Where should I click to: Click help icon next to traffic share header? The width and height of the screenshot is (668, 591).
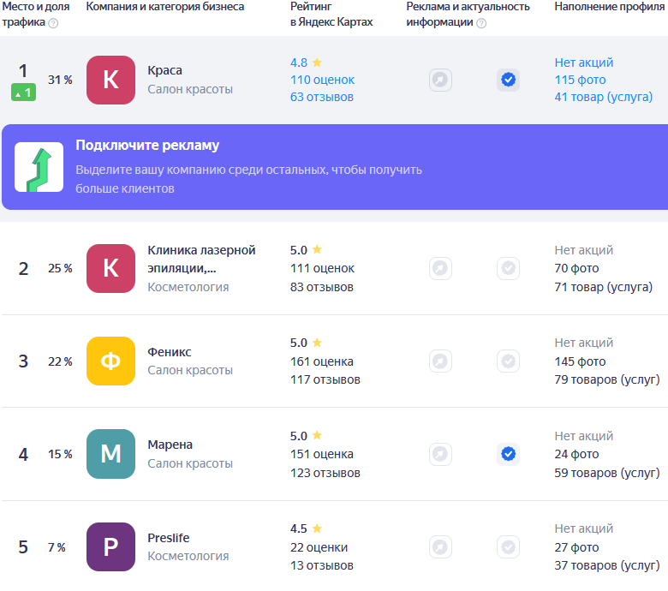point(54,23)
